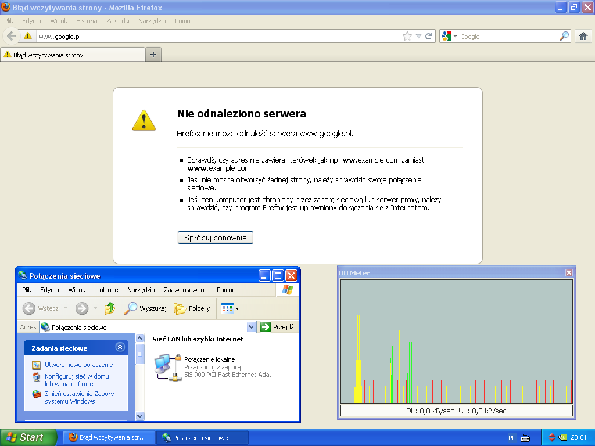
Task: Open Pomoc menu in Połączenia sieciowe window
Action: tap(226, 290)
